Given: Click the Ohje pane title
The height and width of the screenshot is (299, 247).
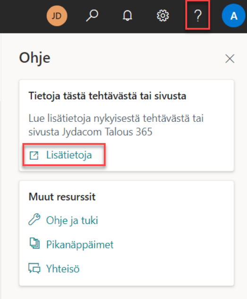Looking at the screenshot, I should click(34, 58).
